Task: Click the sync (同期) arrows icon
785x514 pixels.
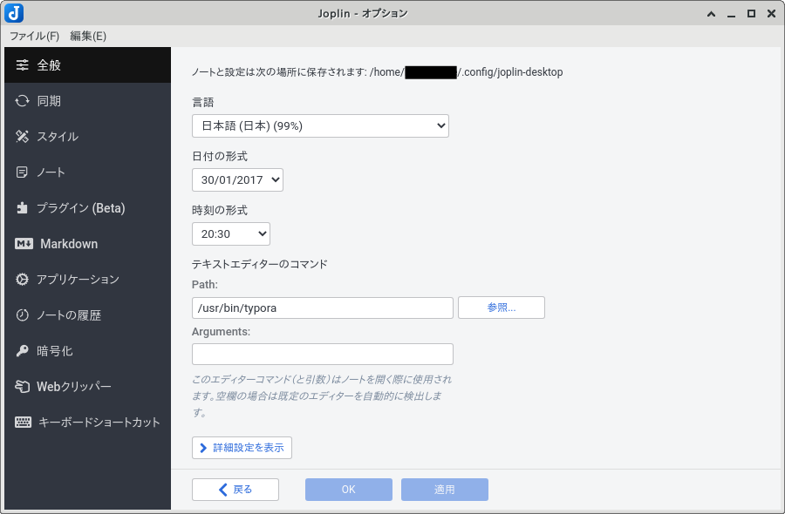Action: pyautogui.click(x=22, y=101)
